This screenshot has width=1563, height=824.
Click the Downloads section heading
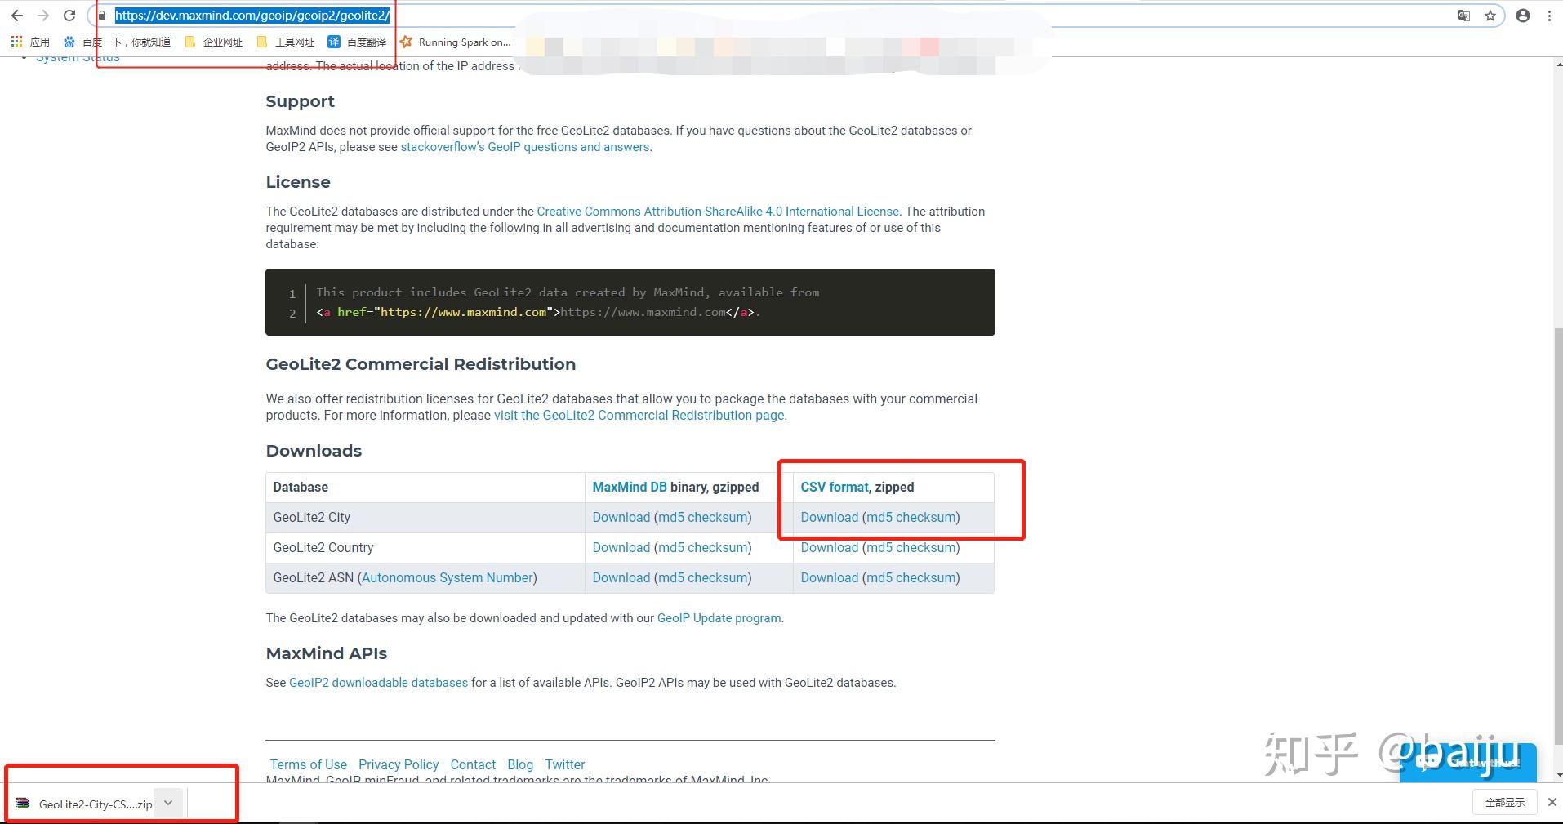tap(314, 451)
